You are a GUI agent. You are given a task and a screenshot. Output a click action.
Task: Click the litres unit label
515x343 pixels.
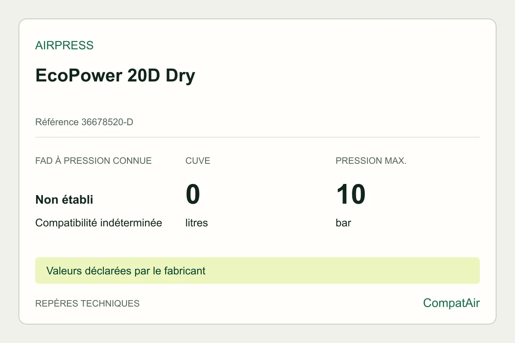[x=197, y=223]
